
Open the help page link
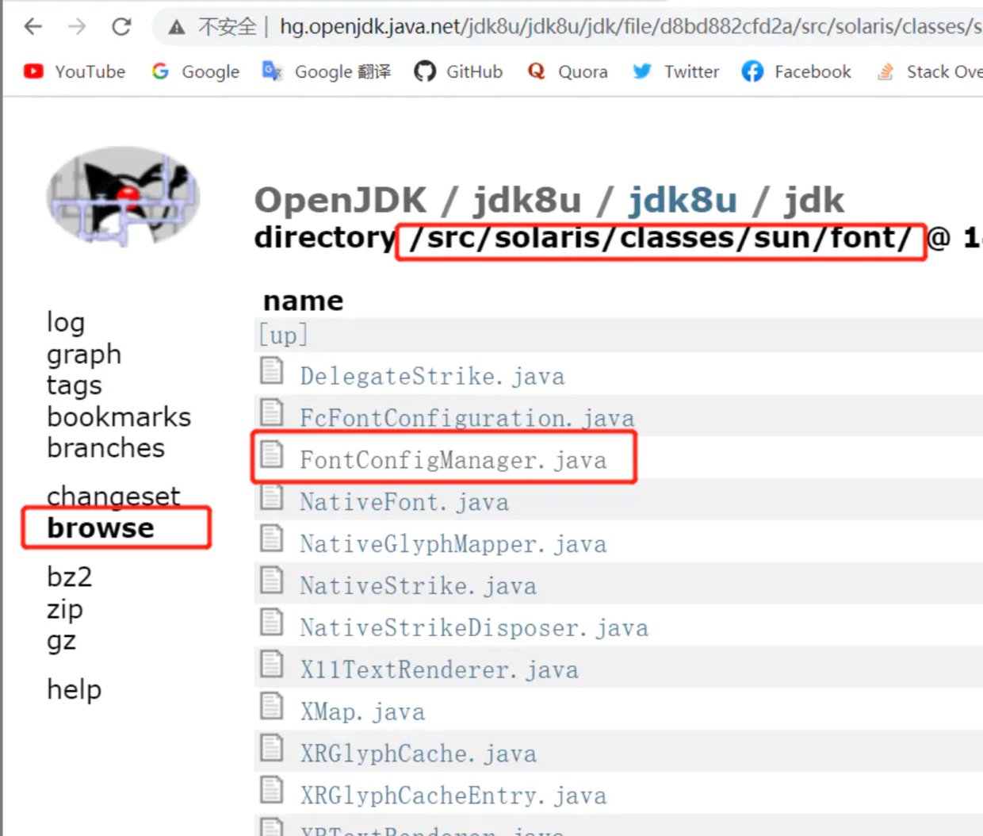point(75,689)
